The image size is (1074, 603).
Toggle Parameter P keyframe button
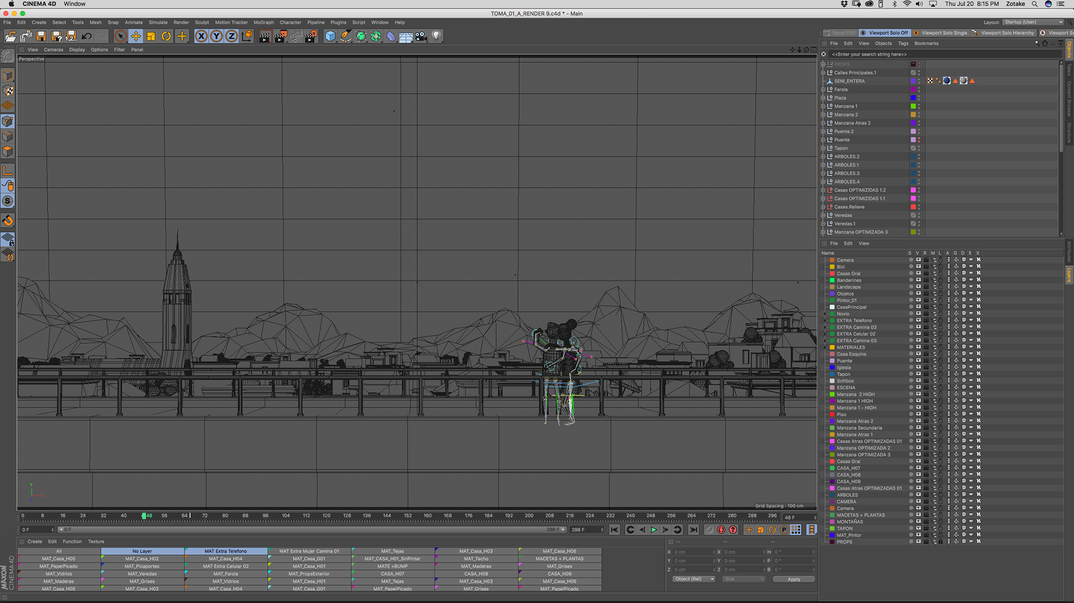784,530
